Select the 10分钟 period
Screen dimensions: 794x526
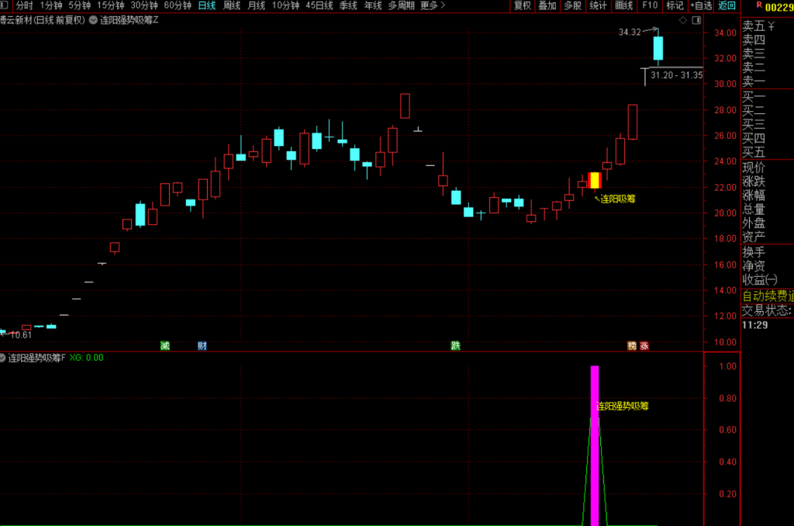click(x=285, y=5)
